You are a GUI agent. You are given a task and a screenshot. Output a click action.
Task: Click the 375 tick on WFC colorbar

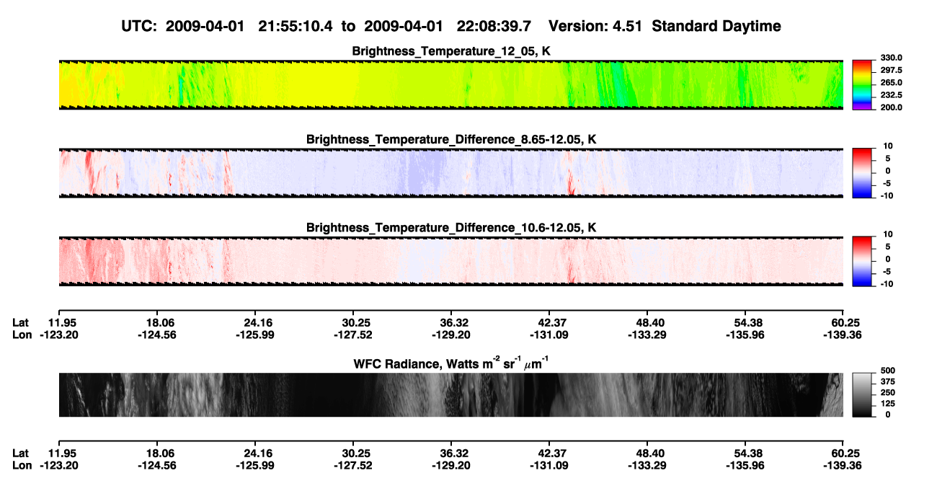pos(887,381)
